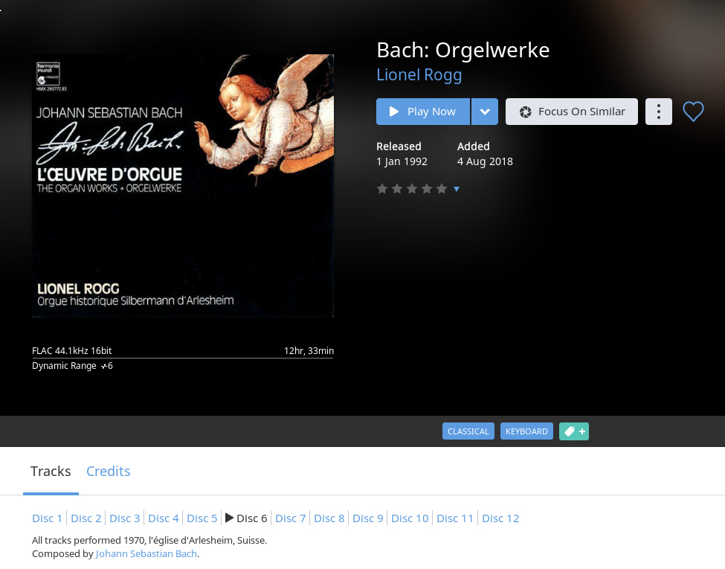Viewport: 725px width, 569px height.
Task: Click the add tag icon button
Action: click(x=574, y=431)
